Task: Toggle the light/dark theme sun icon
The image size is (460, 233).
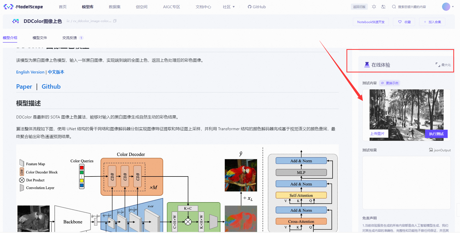Action: [374, 7]
